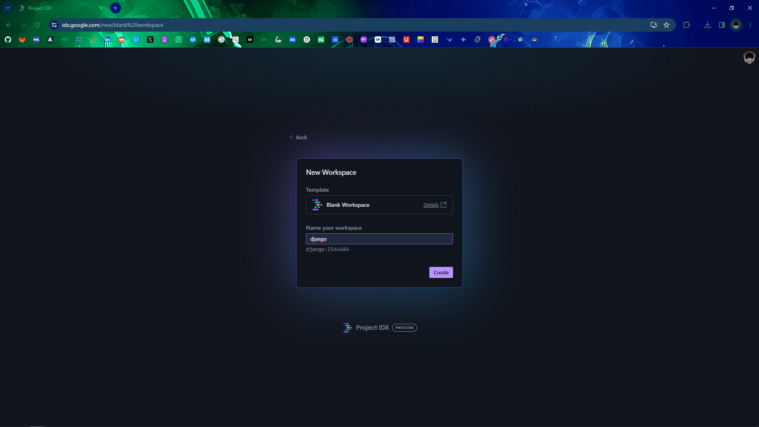Open the Crunchbase 'cb' bookmark
The height and width of the screenshot is (427, 759).
[x=335, y=40]
